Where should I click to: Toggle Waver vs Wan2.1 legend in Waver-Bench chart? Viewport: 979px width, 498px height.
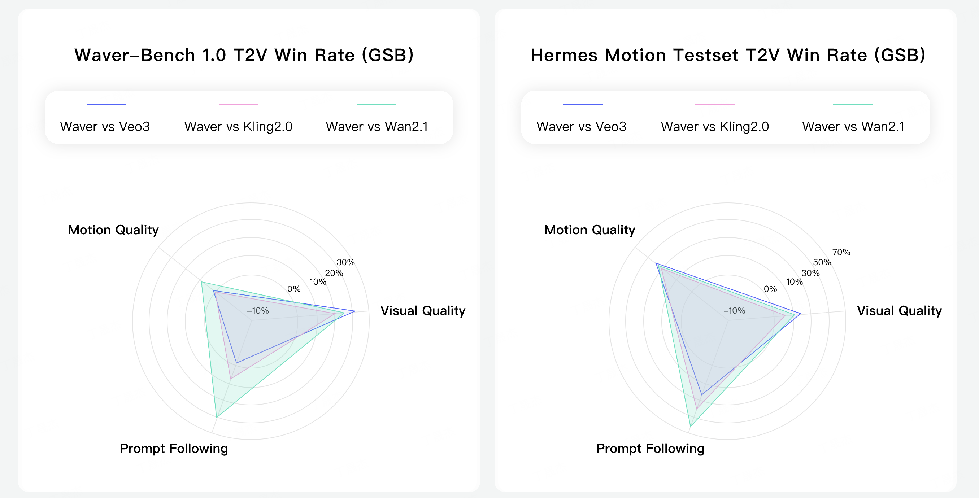point(377,127)
